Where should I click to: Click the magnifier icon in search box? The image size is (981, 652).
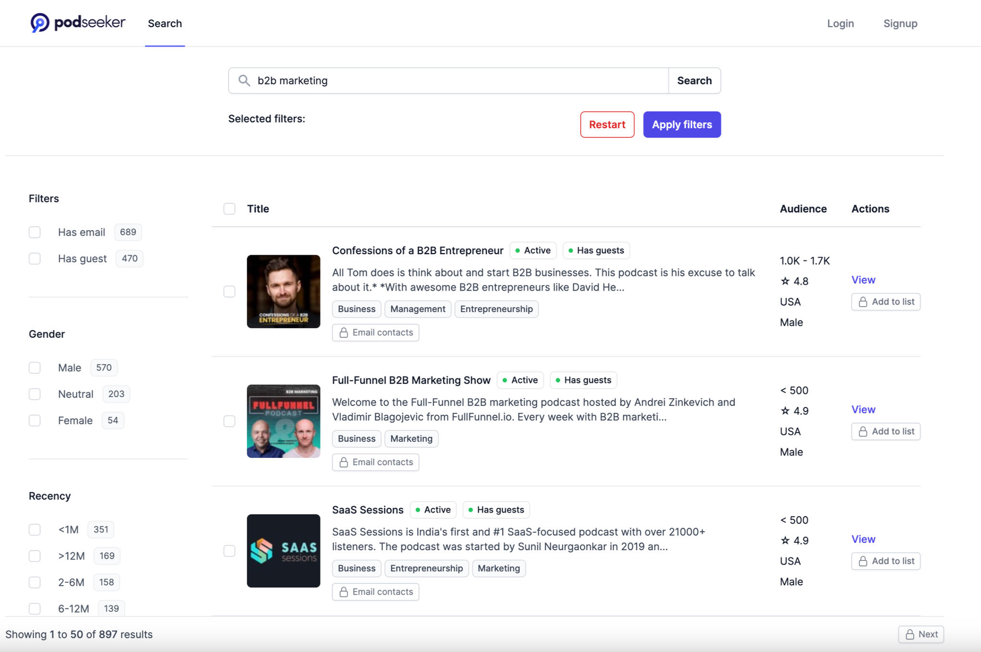tap(244, 80)
